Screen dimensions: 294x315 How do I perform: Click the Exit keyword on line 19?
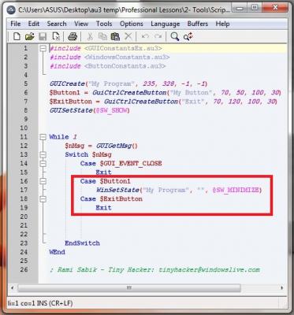pos(103,208)
